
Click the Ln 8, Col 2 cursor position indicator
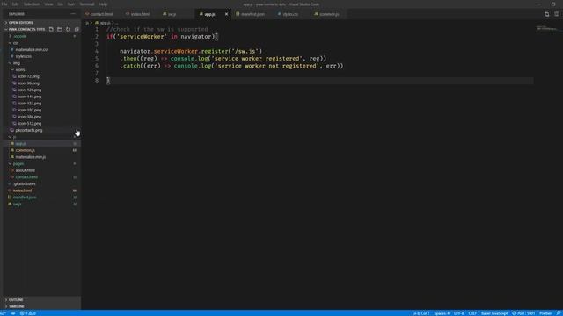[420, 313]
